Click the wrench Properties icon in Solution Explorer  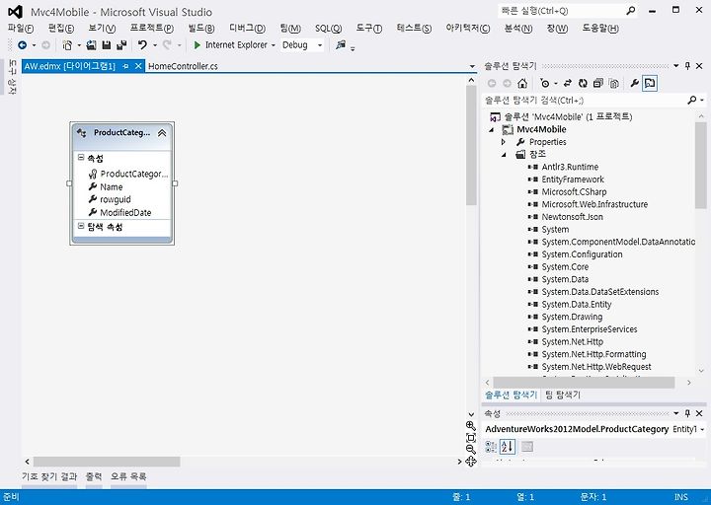click(634, 83)
